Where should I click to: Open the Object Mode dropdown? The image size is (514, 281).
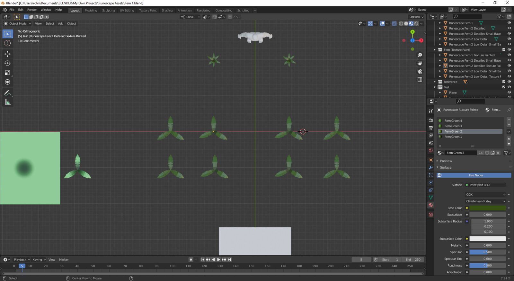17,23
